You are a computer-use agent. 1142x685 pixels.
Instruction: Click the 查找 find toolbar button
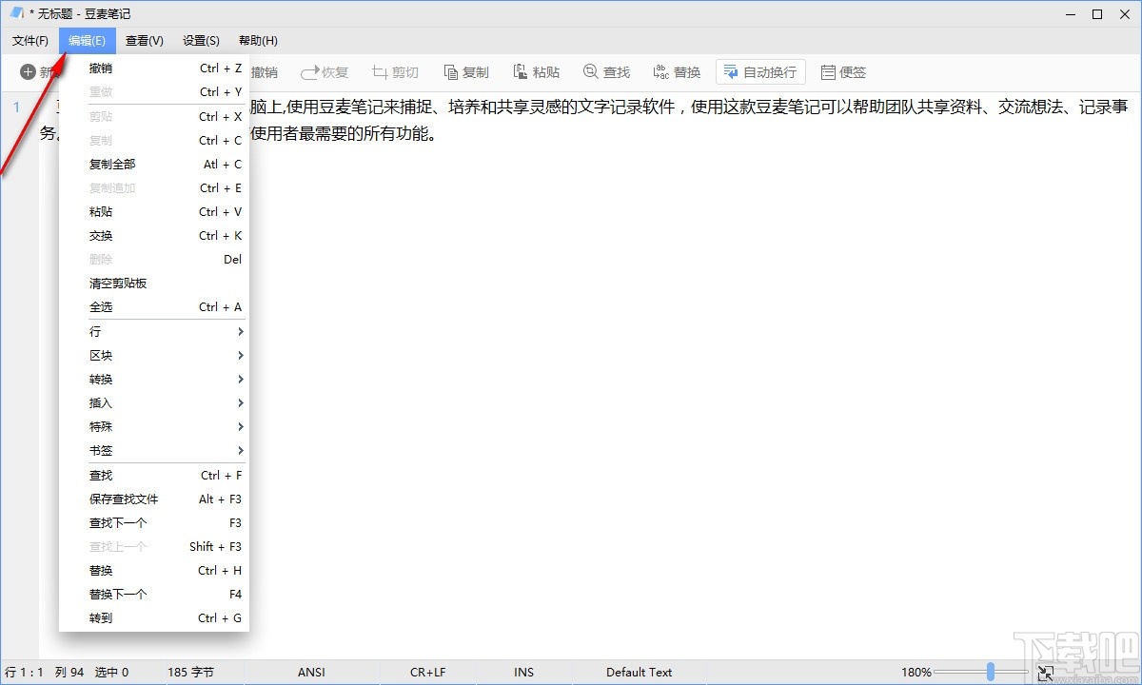point(607,72)
